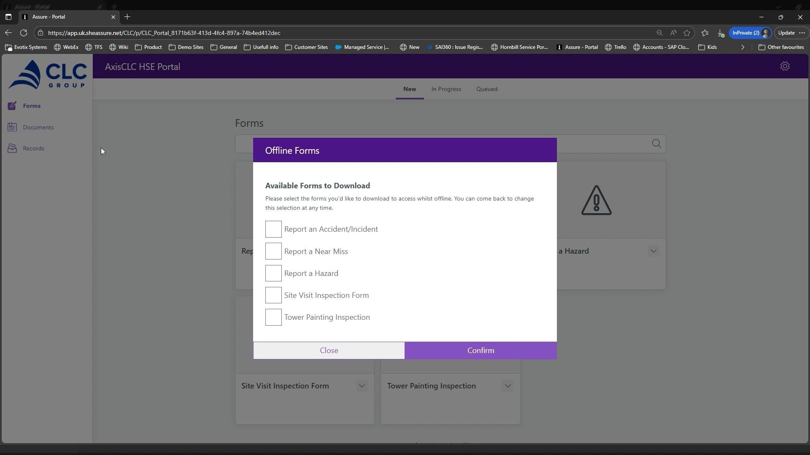Expand Report a Hazard card chevron
Viewport: 810px width, 455px height.
click(x=653, y=251)
